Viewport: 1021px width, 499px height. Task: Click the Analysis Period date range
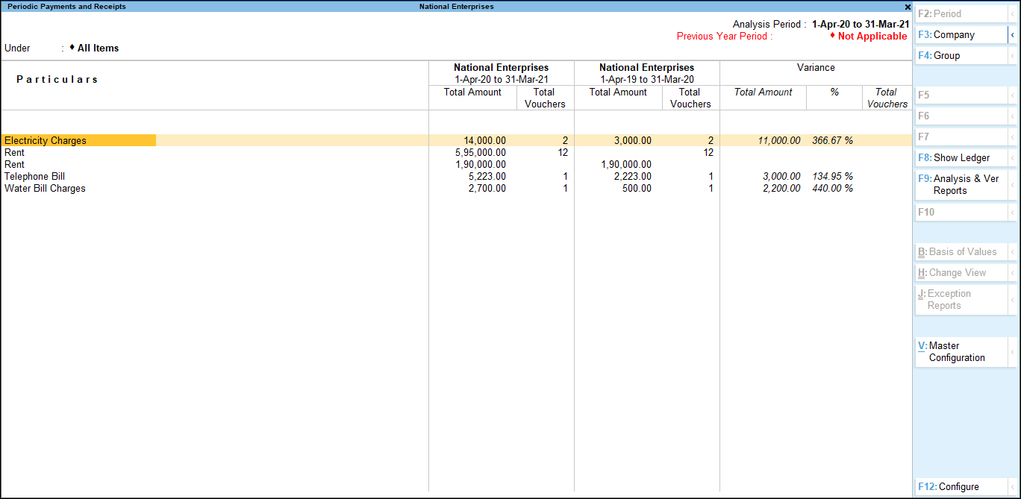click(x=861, y=24)
